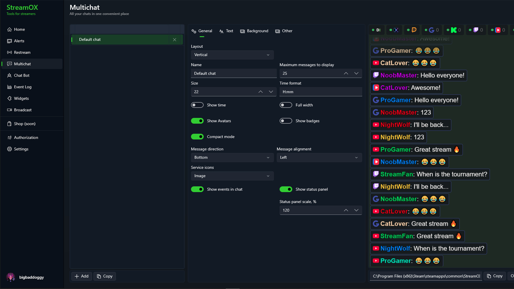Open the Message alignment dropdown

[x=319, y=158]
